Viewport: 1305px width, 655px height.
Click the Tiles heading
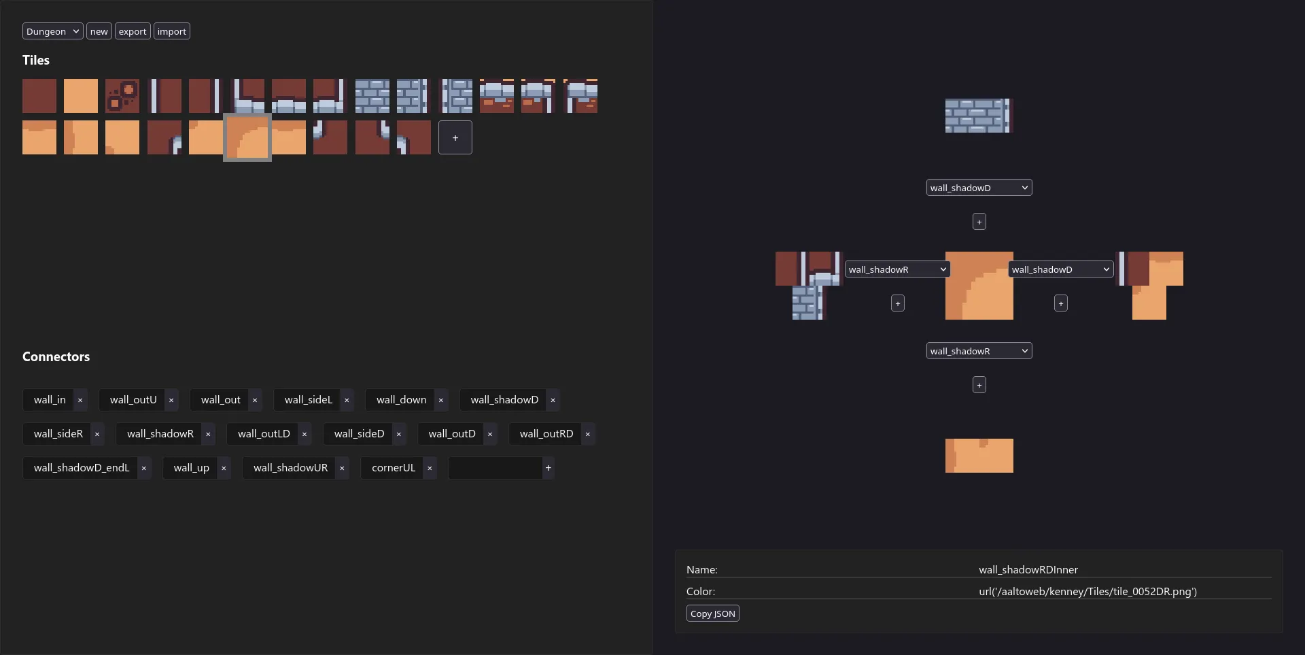(x=36, y=60)
